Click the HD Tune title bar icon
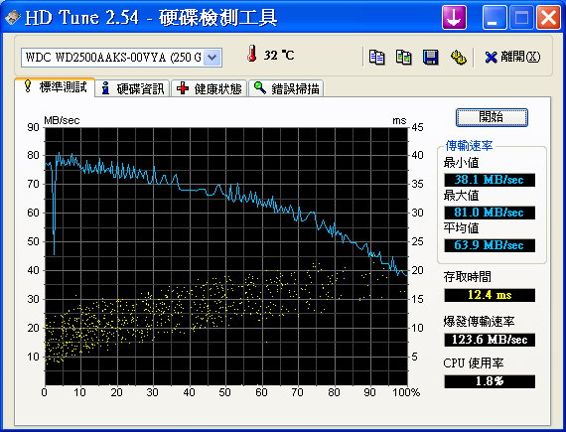The height and width of the screenshot is (432, 566). coord(12,17)
